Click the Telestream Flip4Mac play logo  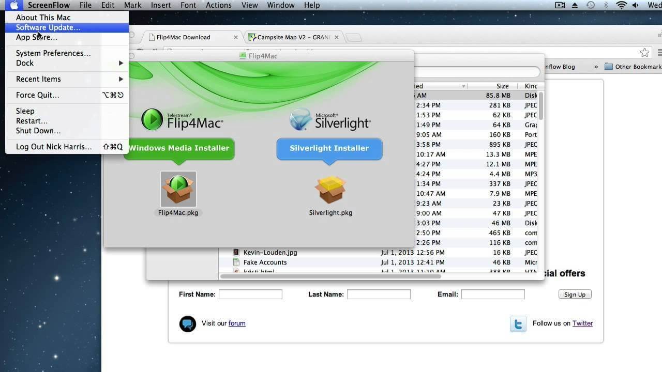coord(152,119)
